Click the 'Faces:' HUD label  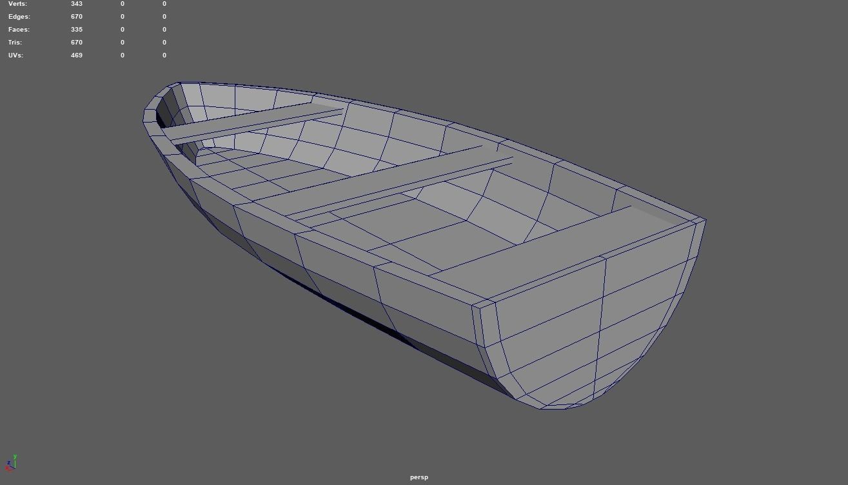pyautogui.click(x=19, y=30)
